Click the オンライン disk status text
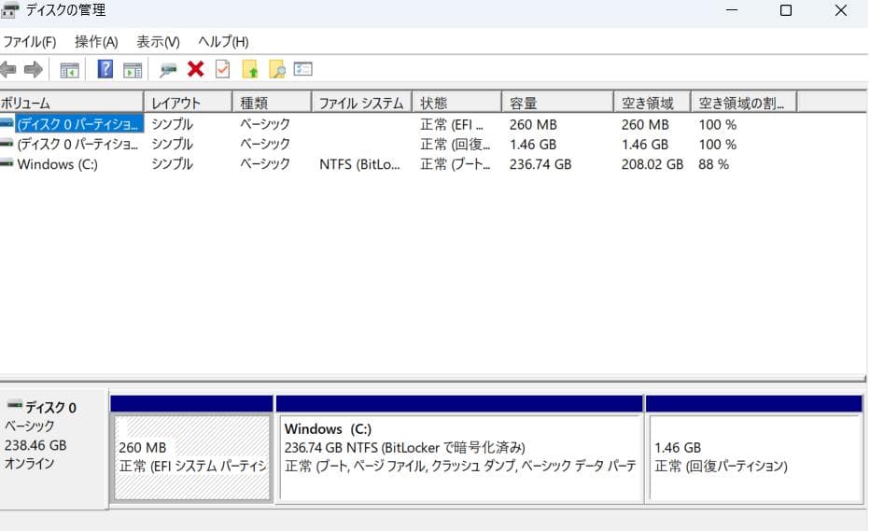 pyautogui.click(x=30, y=463)
